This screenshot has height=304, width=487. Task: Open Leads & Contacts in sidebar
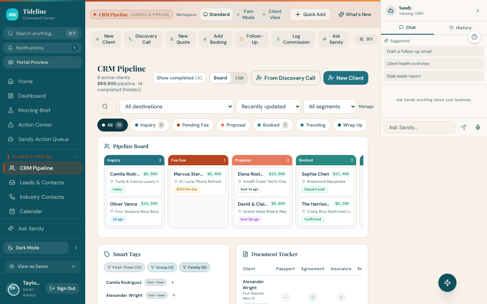click(x=43, y=182)
